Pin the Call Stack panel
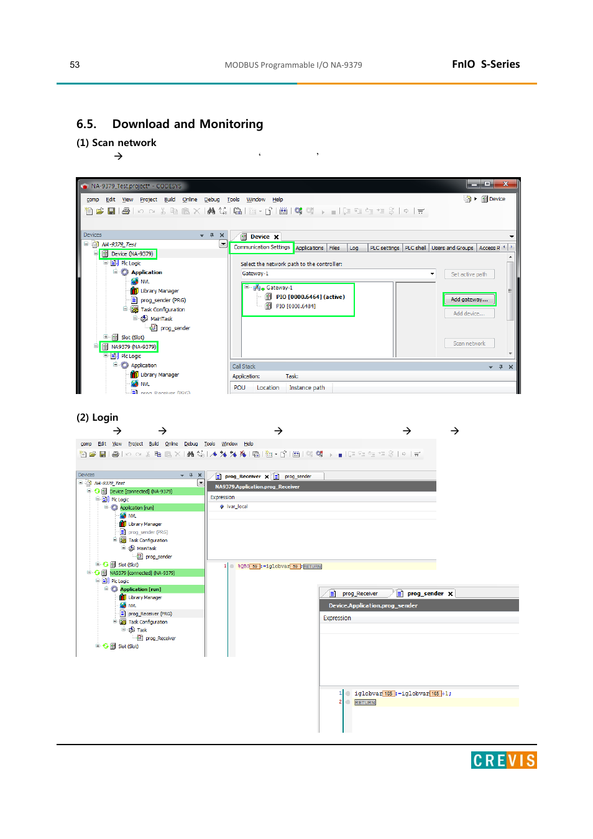Screen dimensions: 593x839 coord(500,367)
